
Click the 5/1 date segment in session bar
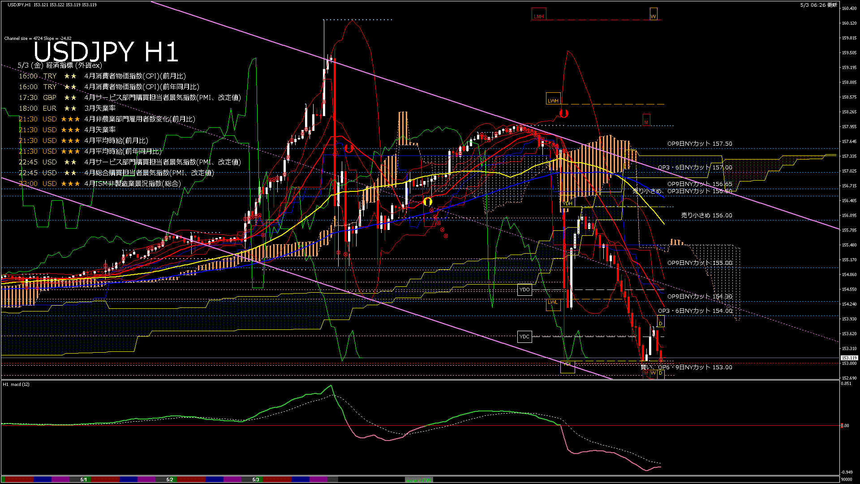tap(84, 480)
